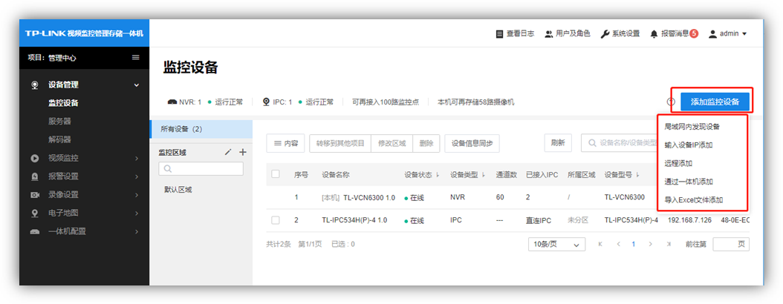Go to the first page arrow in pagination
This screenshot has width=783, height=304.
pyautogui.click(x=600, y=244)
